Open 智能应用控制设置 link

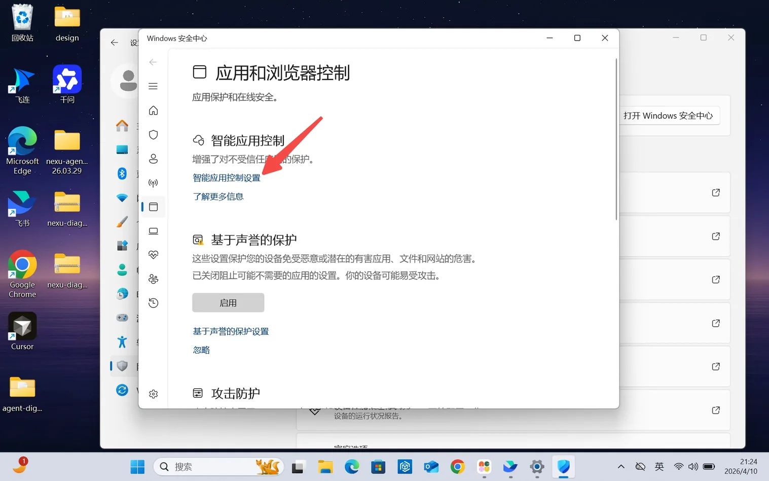point(226,178)
